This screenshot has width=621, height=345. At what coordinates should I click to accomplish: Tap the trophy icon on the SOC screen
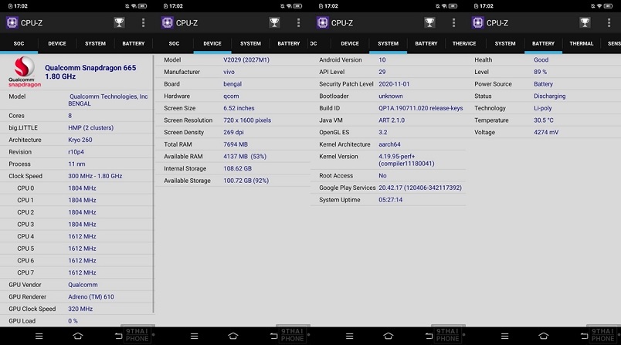tap(119, 22)
